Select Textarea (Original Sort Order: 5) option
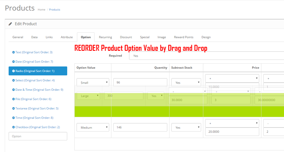Screen dimensions: 284x152 tap(37, 108)
